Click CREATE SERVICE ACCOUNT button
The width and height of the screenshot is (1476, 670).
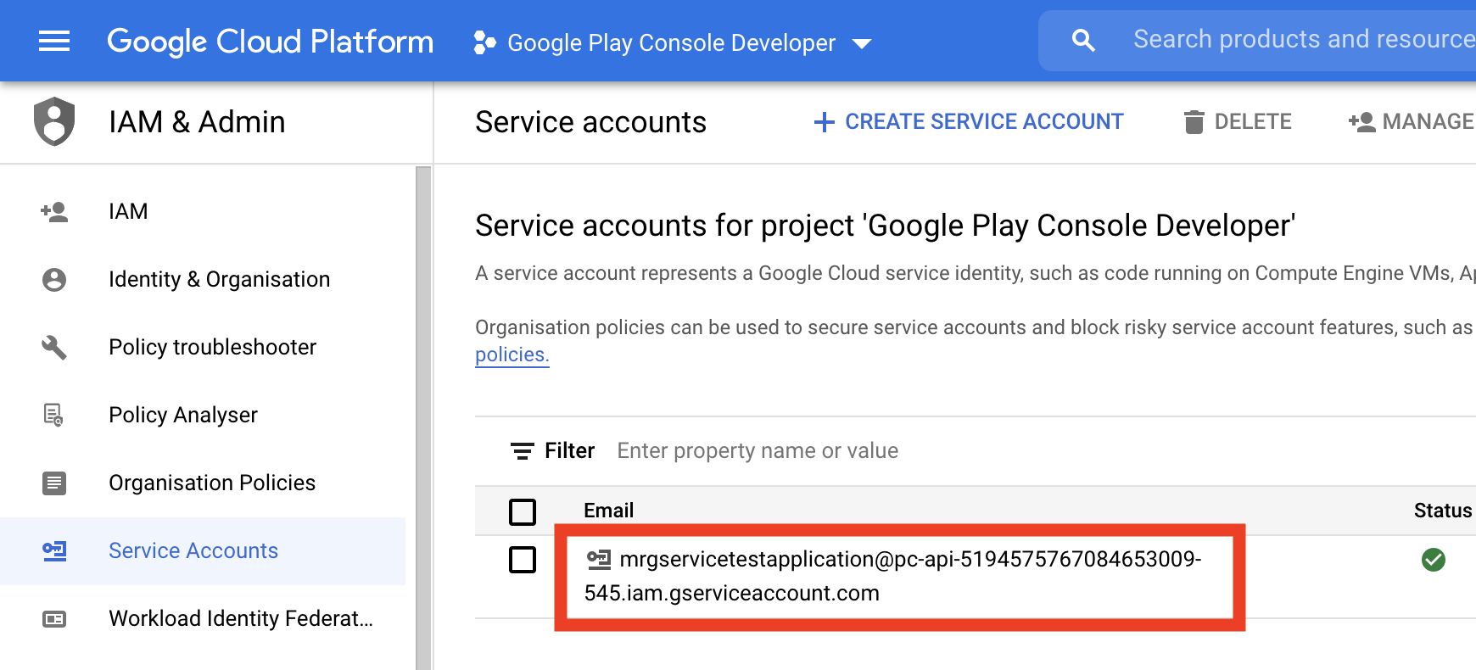coord(968,122)
